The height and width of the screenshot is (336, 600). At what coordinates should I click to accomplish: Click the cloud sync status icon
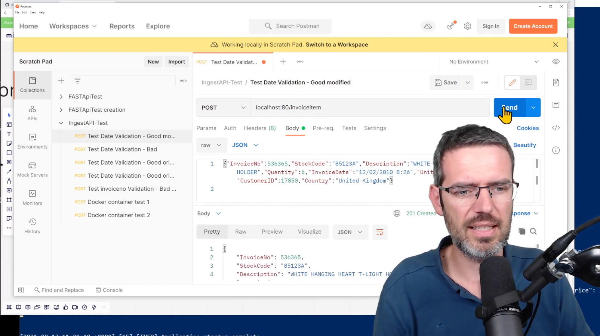pyautogui.click(x=428, y=26)
